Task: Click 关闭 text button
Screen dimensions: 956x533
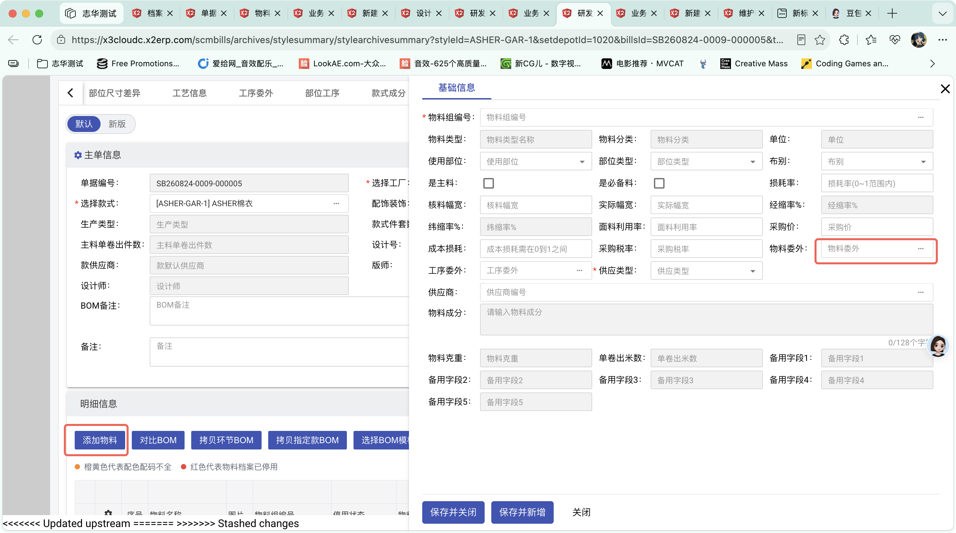Action: (x=581, y=512)
